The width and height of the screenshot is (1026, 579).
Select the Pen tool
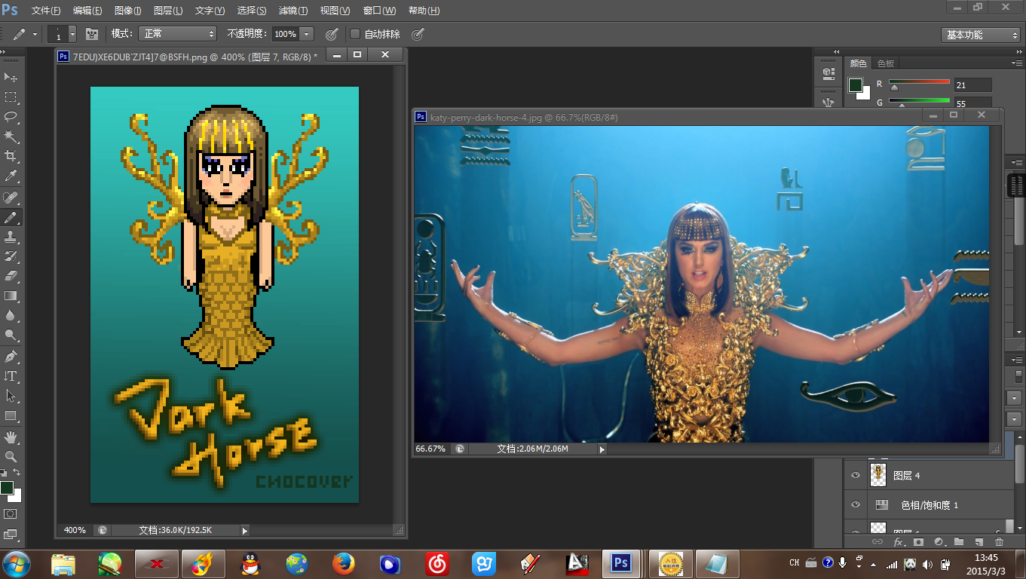11,356
